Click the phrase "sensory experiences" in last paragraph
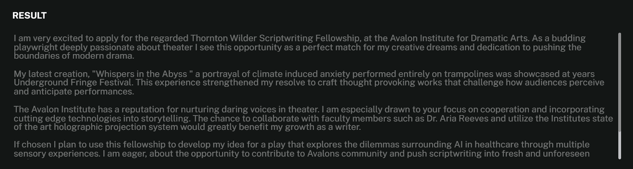 (x=57, y=154)
